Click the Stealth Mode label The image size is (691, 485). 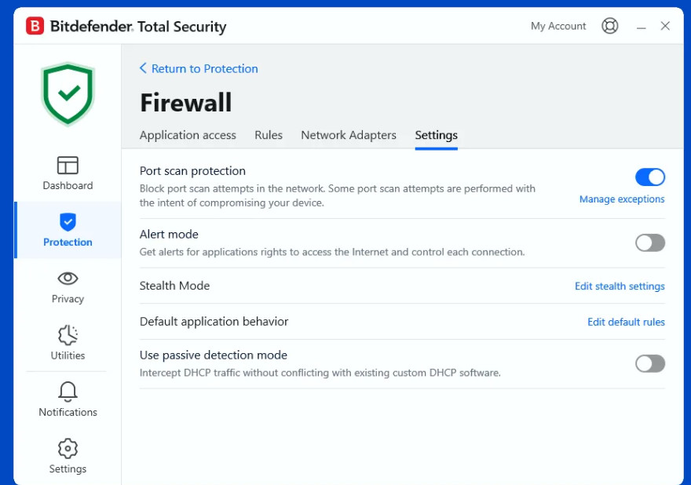(x=174, y=286)
